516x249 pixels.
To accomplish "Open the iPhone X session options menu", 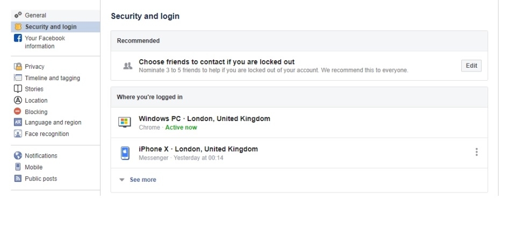I will [476, 152].
